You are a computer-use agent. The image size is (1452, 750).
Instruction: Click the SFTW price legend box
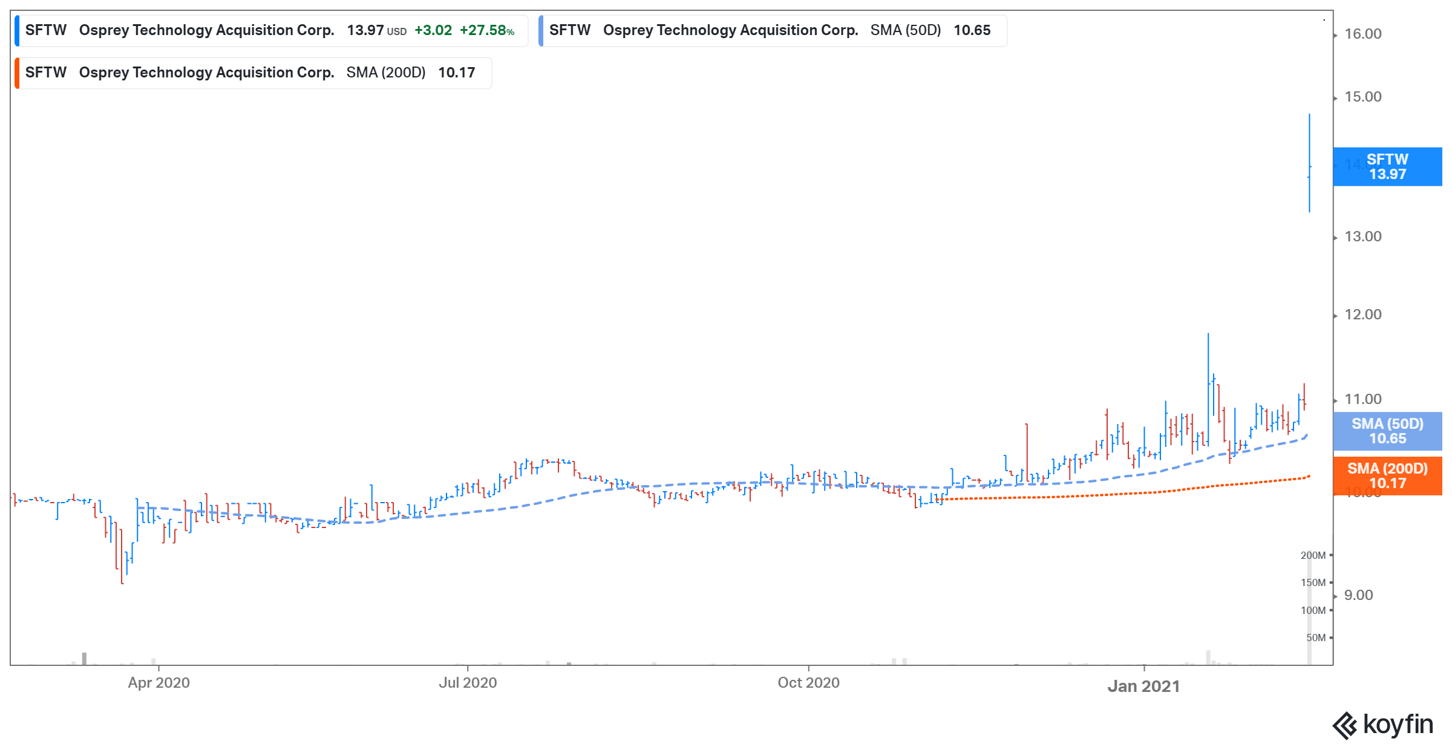click(x=271, y=31)
